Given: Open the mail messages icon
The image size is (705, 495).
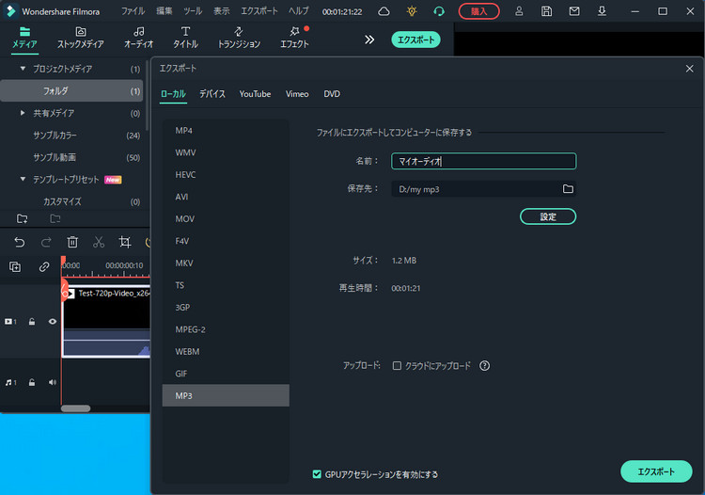Looking at the screenshot, I should (x=574, y=11).
